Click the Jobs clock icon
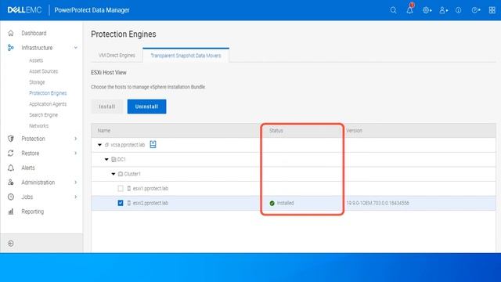 11,197
